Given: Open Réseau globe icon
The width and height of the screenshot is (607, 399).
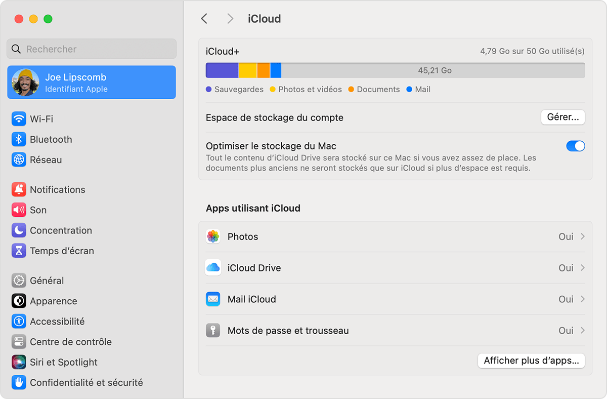Looking at the screenshot, I should pyautogui.click(x=19, y=159).
